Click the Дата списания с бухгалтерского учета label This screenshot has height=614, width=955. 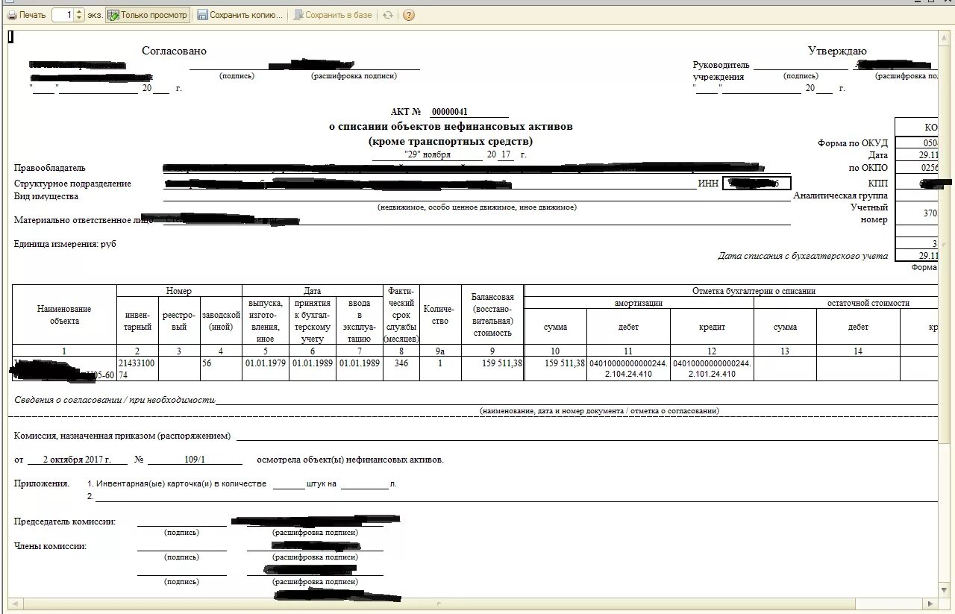pos(803,256)
